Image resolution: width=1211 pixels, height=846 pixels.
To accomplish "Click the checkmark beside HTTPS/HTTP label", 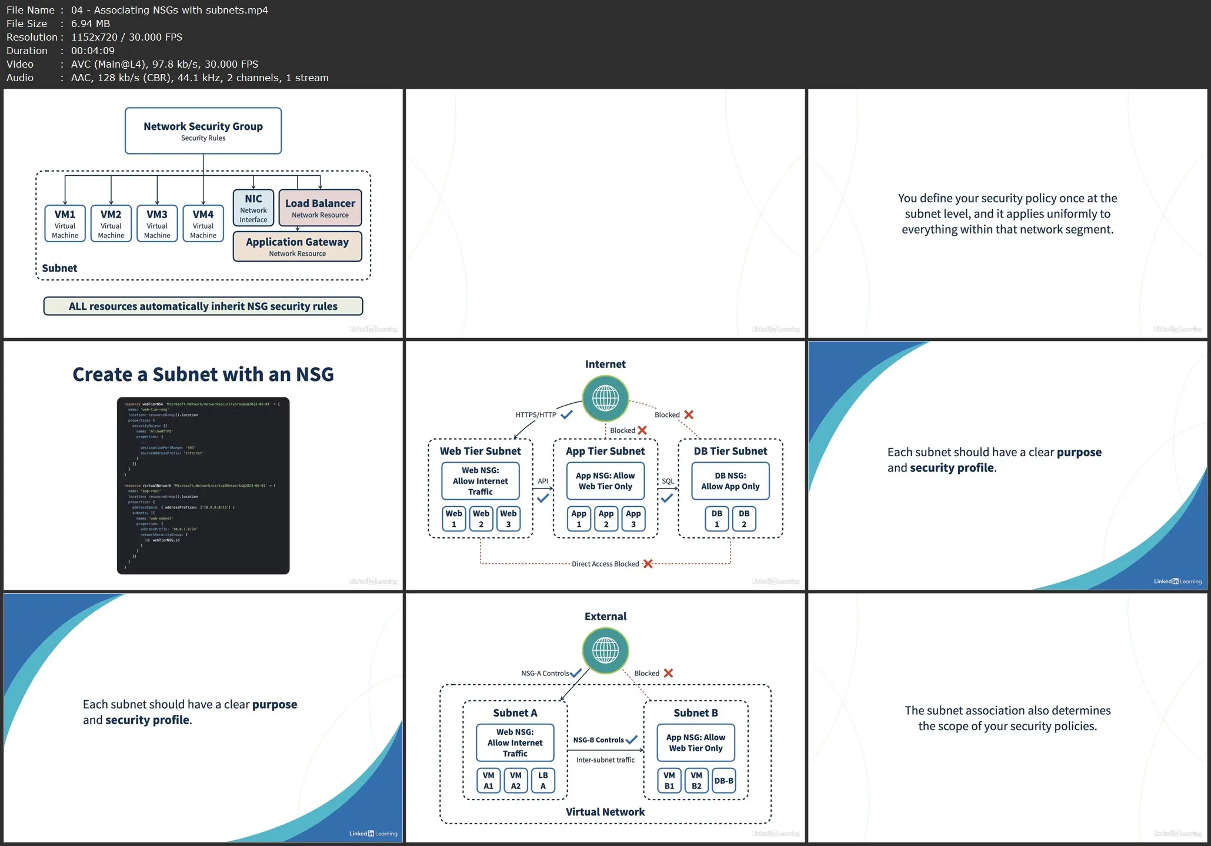I will 567,414.
